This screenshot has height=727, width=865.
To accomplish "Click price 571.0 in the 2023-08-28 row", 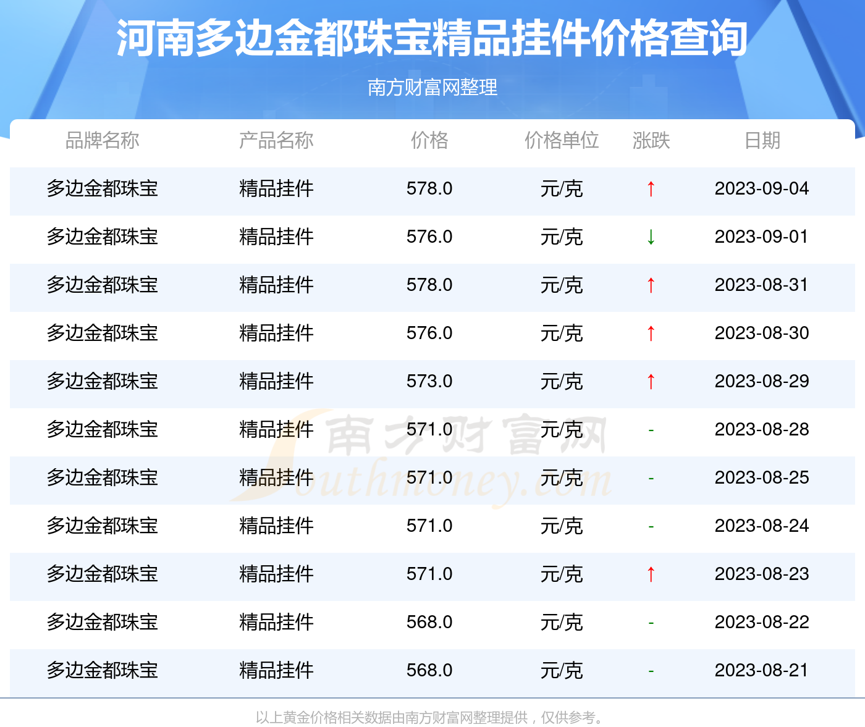I will (x=429, y=429).
